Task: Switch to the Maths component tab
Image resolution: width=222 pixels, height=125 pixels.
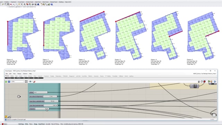Action: pyautogui.click(x=12, y=76)
